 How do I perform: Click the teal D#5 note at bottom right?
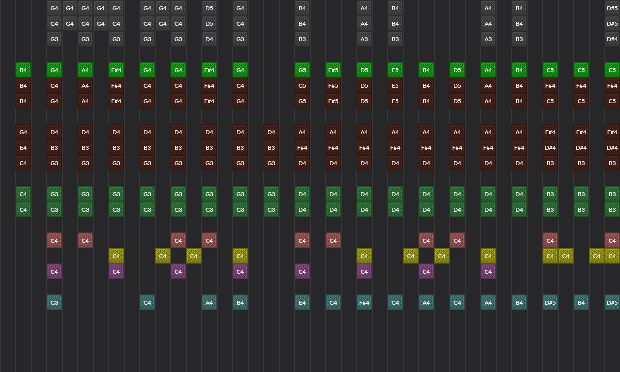pyautogui.click(x=612, y=302)
